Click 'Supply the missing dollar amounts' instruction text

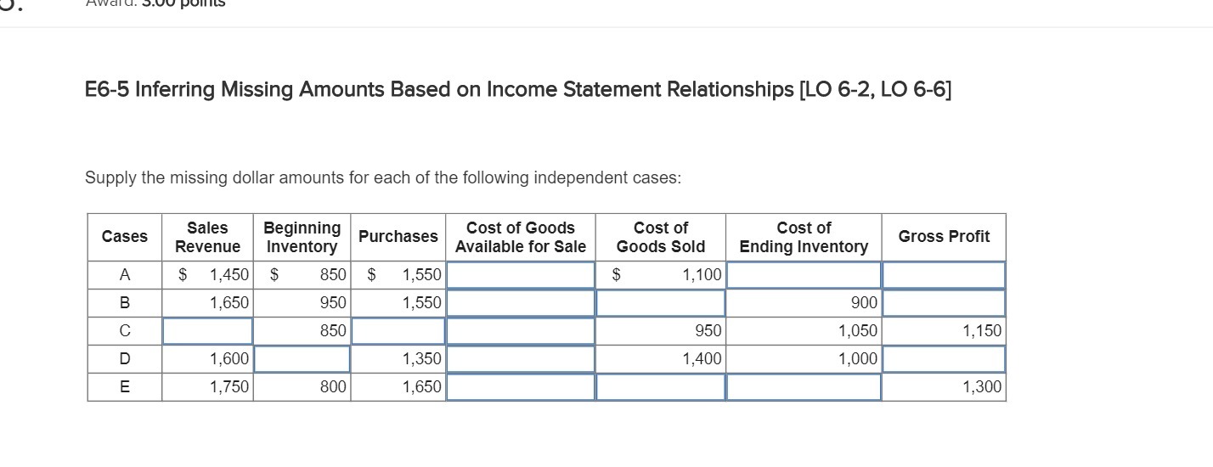(x=382, y=178)
